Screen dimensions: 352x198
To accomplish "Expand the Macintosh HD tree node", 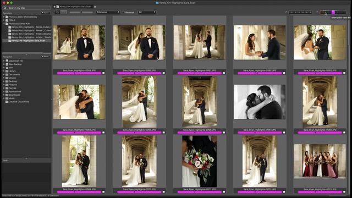I will (4, 61).
